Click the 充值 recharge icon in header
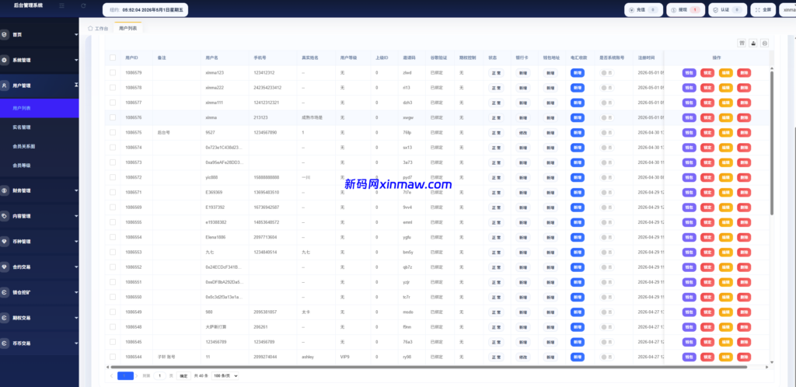Viewport: 796px width, 387px height. [x=631, y=9]
